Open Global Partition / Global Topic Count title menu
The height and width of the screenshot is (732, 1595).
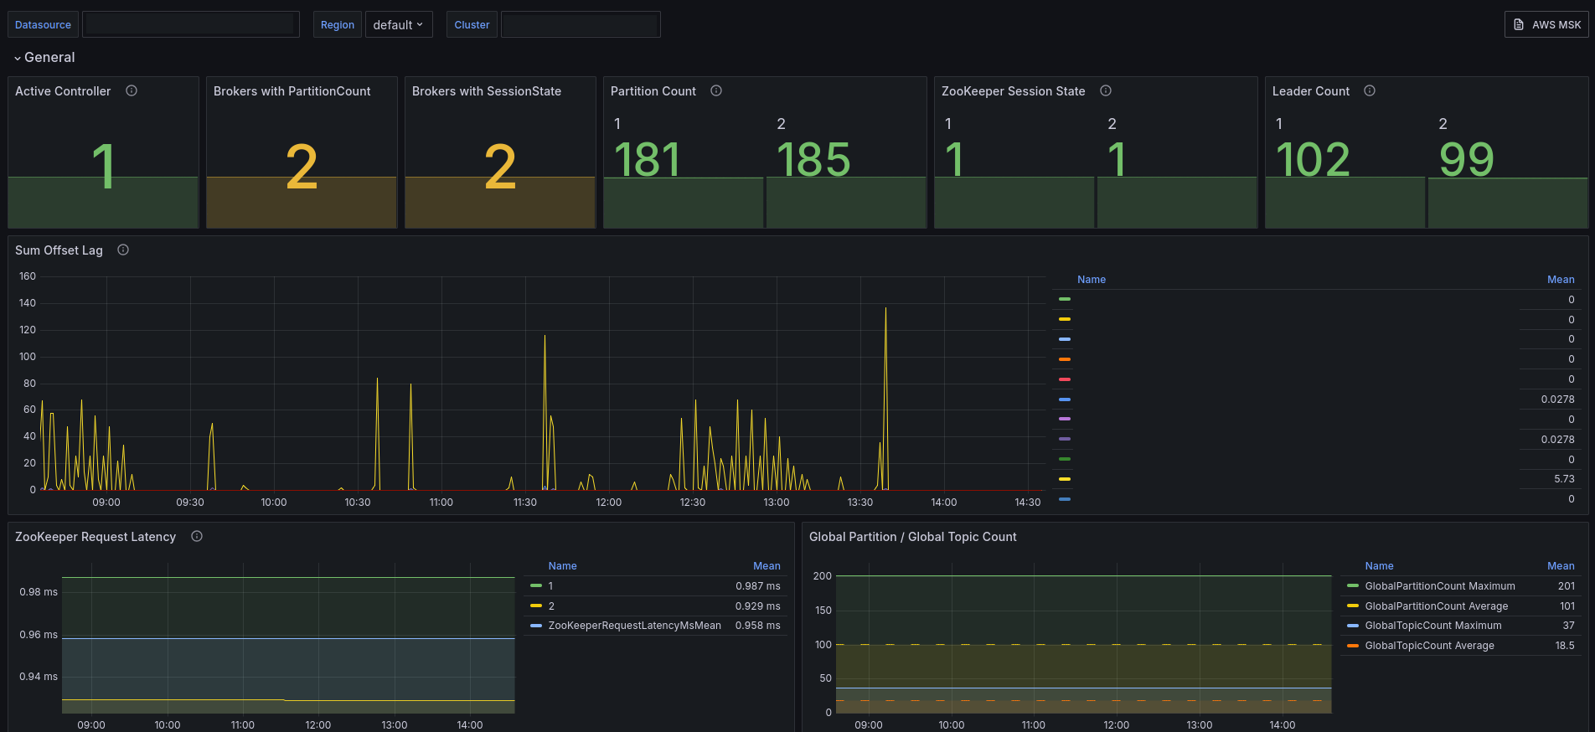912,537
